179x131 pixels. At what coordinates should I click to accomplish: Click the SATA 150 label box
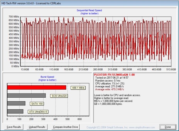(37, 104)
